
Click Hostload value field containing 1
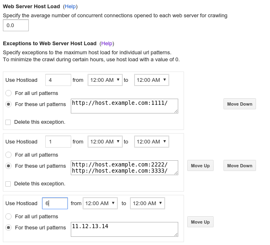pos(58,142)
